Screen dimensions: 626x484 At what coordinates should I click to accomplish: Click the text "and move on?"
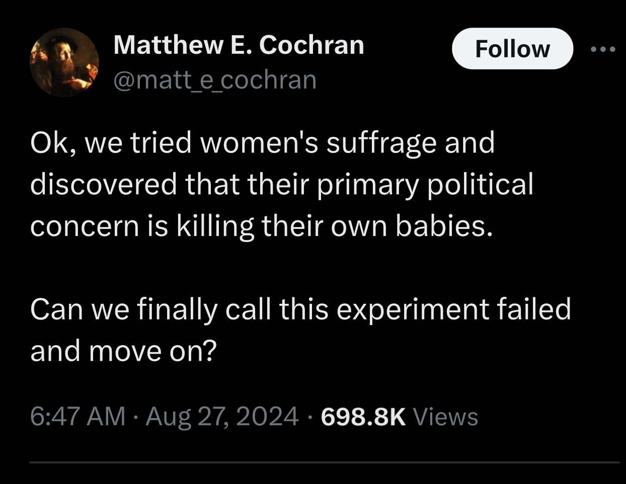(x=123, y=351)
